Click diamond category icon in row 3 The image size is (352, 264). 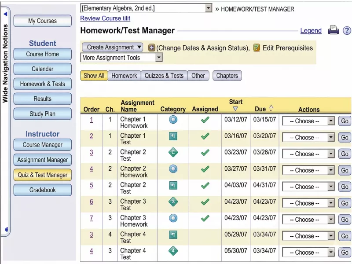click(x=173, y=152)
